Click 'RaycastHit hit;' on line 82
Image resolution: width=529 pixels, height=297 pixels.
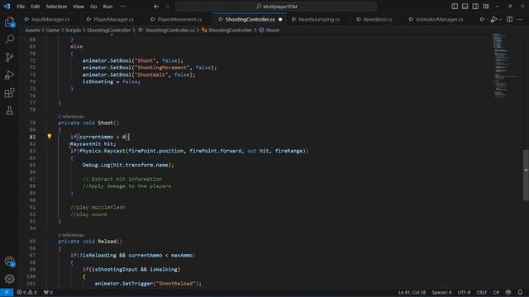(x=93, y=144)
